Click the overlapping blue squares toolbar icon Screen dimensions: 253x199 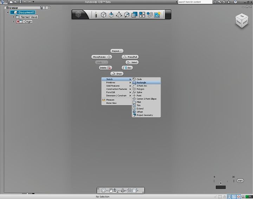tap(134, 15)
